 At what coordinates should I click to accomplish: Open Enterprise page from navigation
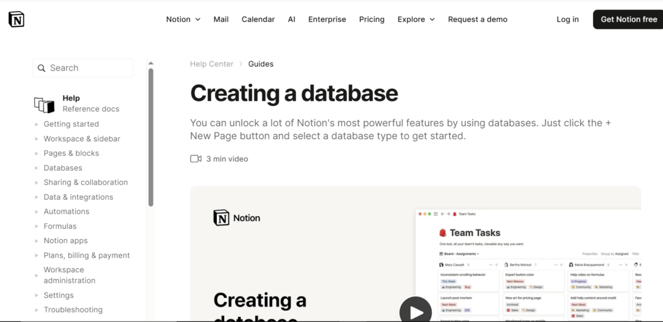point(327,19)
